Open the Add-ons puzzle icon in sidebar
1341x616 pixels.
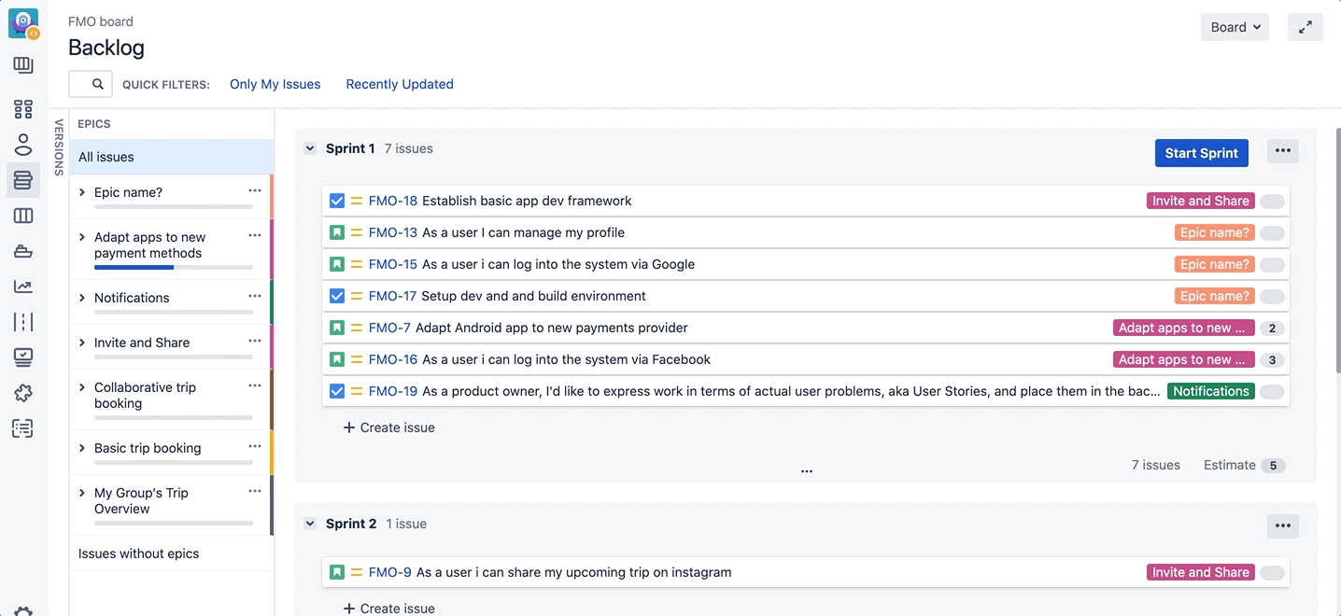coord(23,393)
